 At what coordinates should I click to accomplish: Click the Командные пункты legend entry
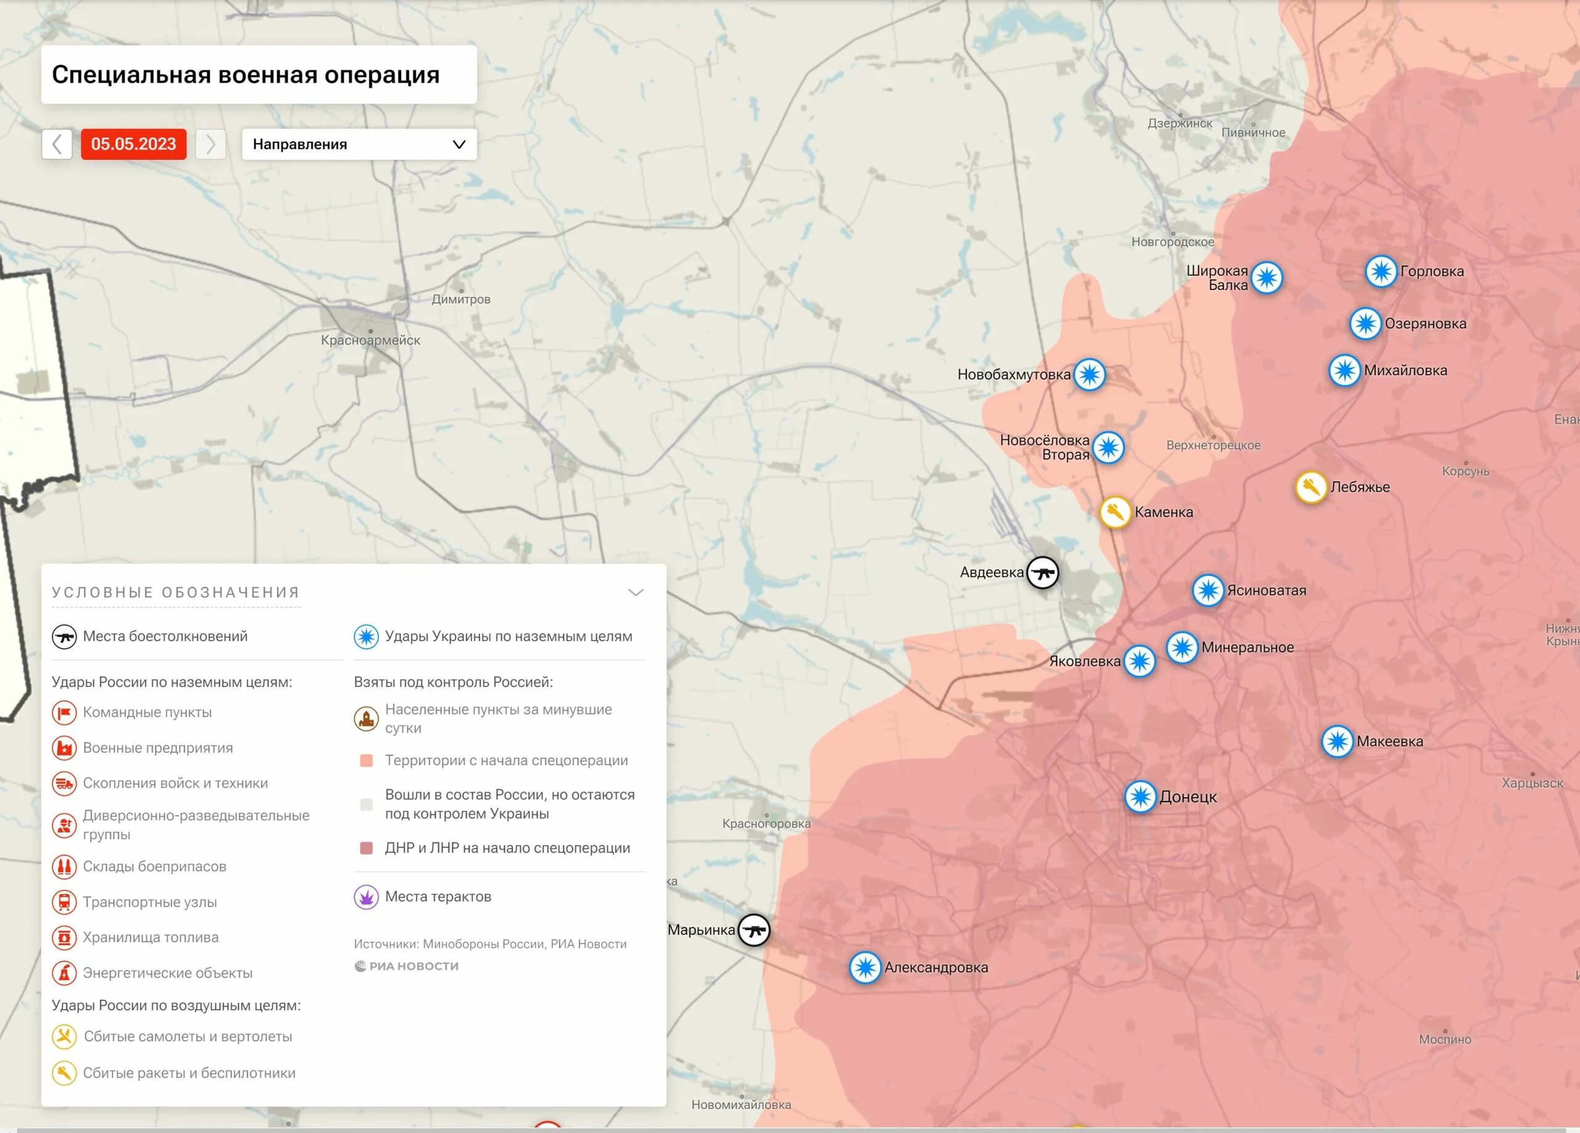pyautogui.click(x=147, y=712)
